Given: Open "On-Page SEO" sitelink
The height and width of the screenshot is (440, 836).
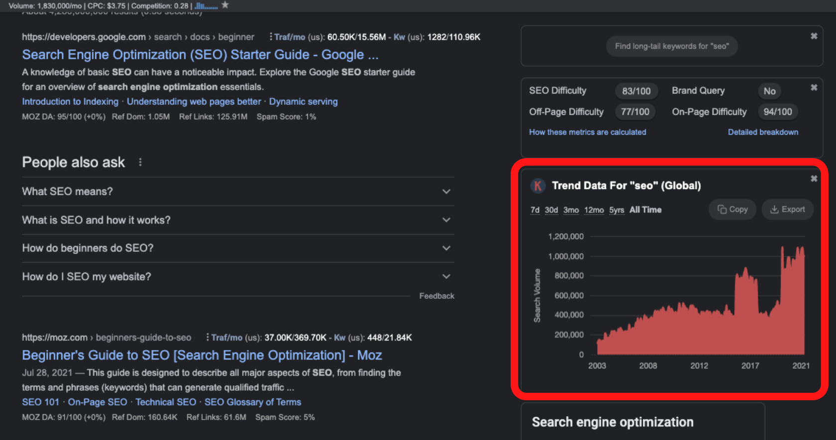Looking at the screenshot, I should pos(98,402).
